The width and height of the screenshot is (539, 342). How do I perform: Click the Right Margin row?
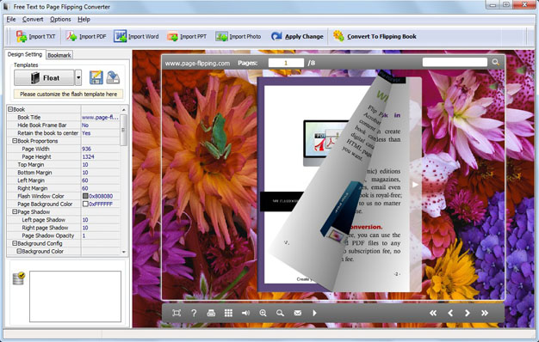63,188
